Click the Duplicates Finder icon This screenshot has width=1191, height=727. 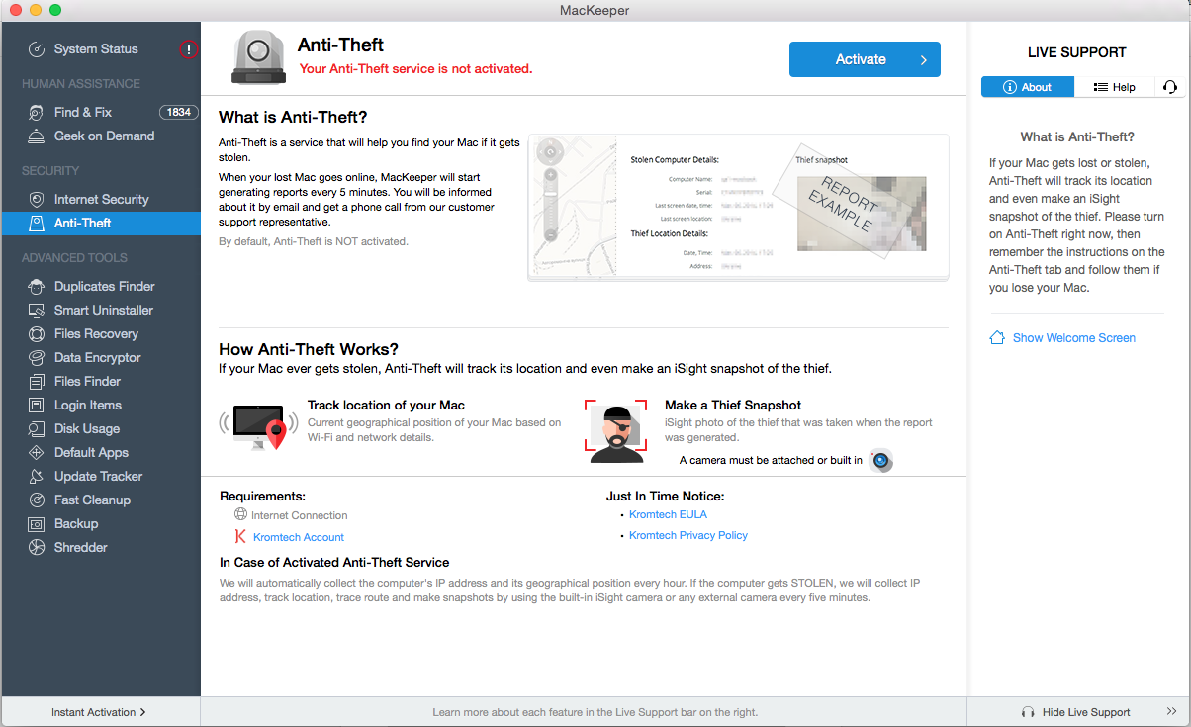point(37,286)
